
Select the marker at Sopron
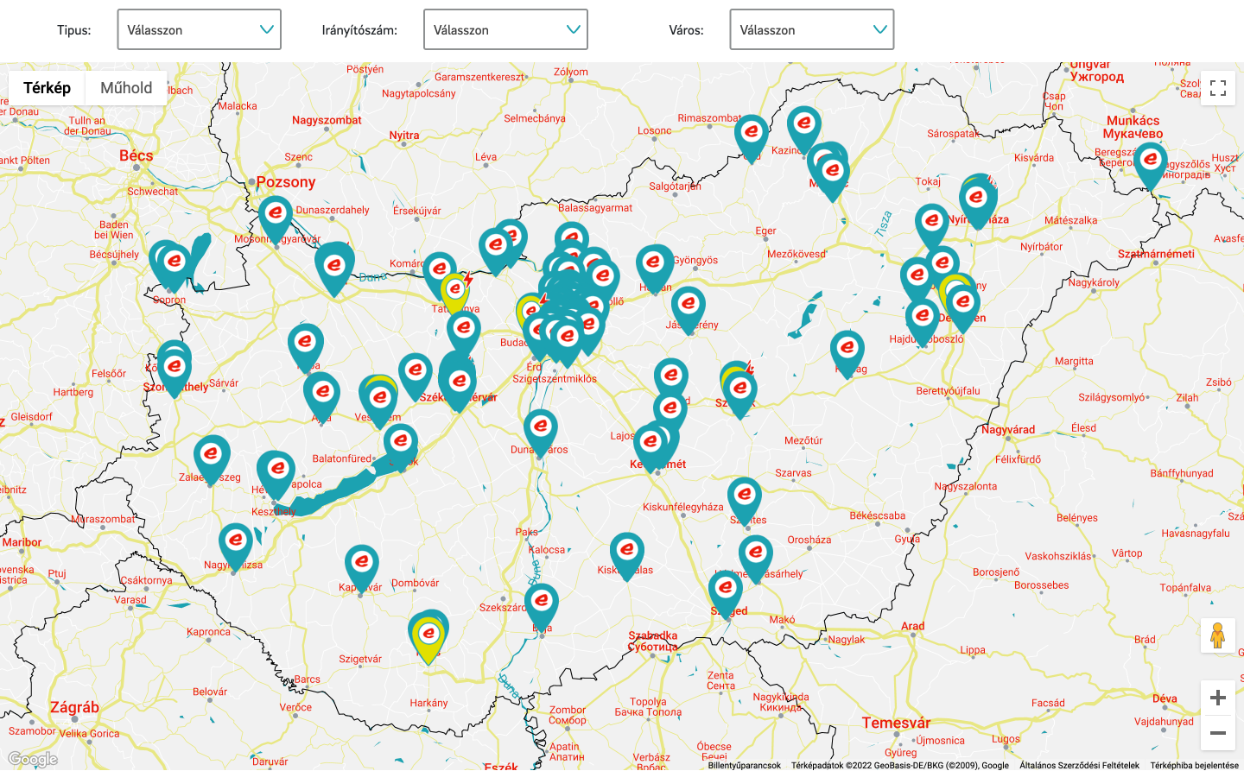(174, 268)
